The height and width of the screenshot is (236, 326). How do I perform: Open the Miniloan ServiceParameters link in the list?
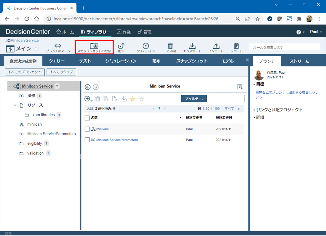click(117, 140)
